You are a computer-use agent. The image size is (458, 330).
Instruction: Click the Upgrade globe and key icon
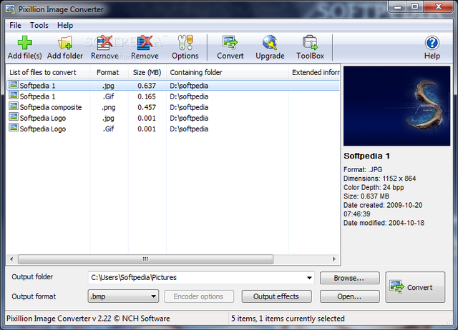(x=270, y=43)
